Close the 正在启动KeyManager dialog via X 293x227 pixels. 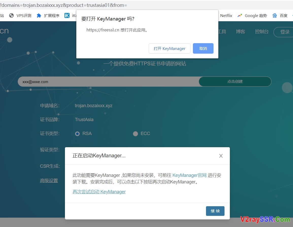tap(221, 156)
